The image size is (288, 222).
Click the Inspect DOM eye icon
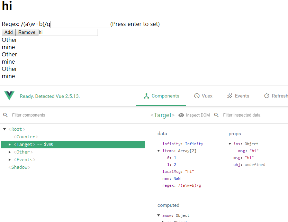pyautogui.click(x=181, y=115)
